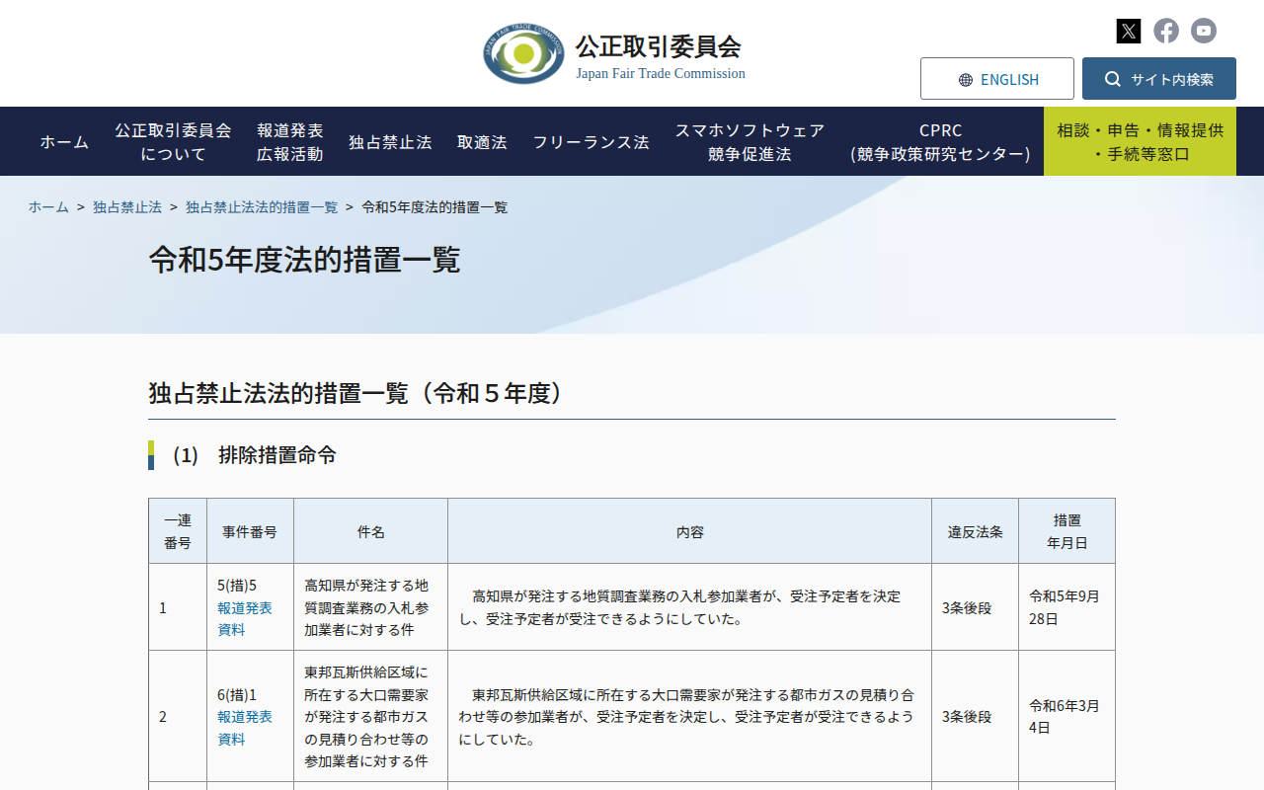
Task: Open 相談・申告・情報提供・手続等窓口 button
Action: [x=1140, y=141]
